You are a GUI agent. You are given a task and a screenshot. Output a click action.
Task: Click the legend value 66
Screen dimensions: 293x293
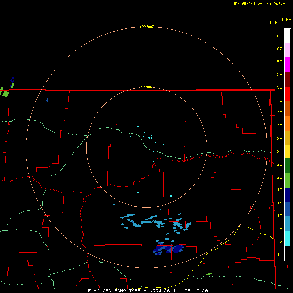[280, 36]
